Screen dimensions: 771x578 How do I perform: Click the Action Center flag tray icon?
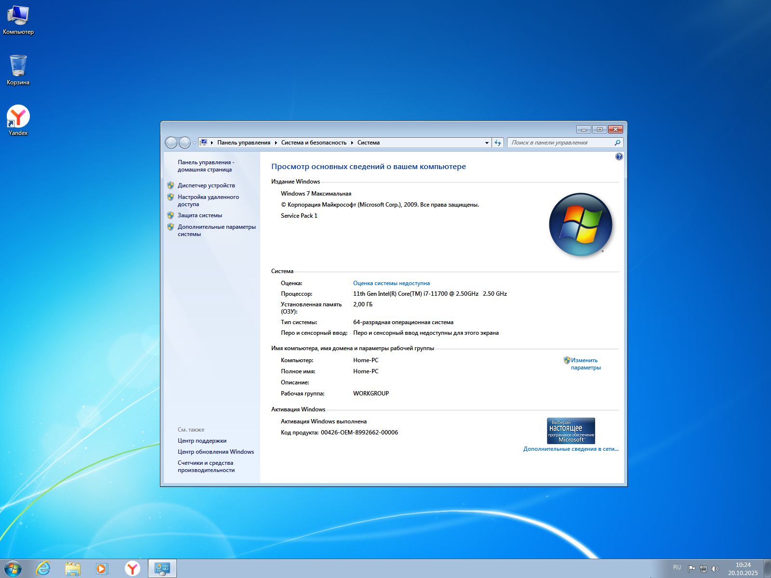[x=691, y=569]
